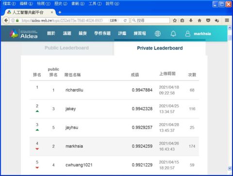Click the 成績 column header
Viewport: 233px width, 176px height.
[135, 75]
